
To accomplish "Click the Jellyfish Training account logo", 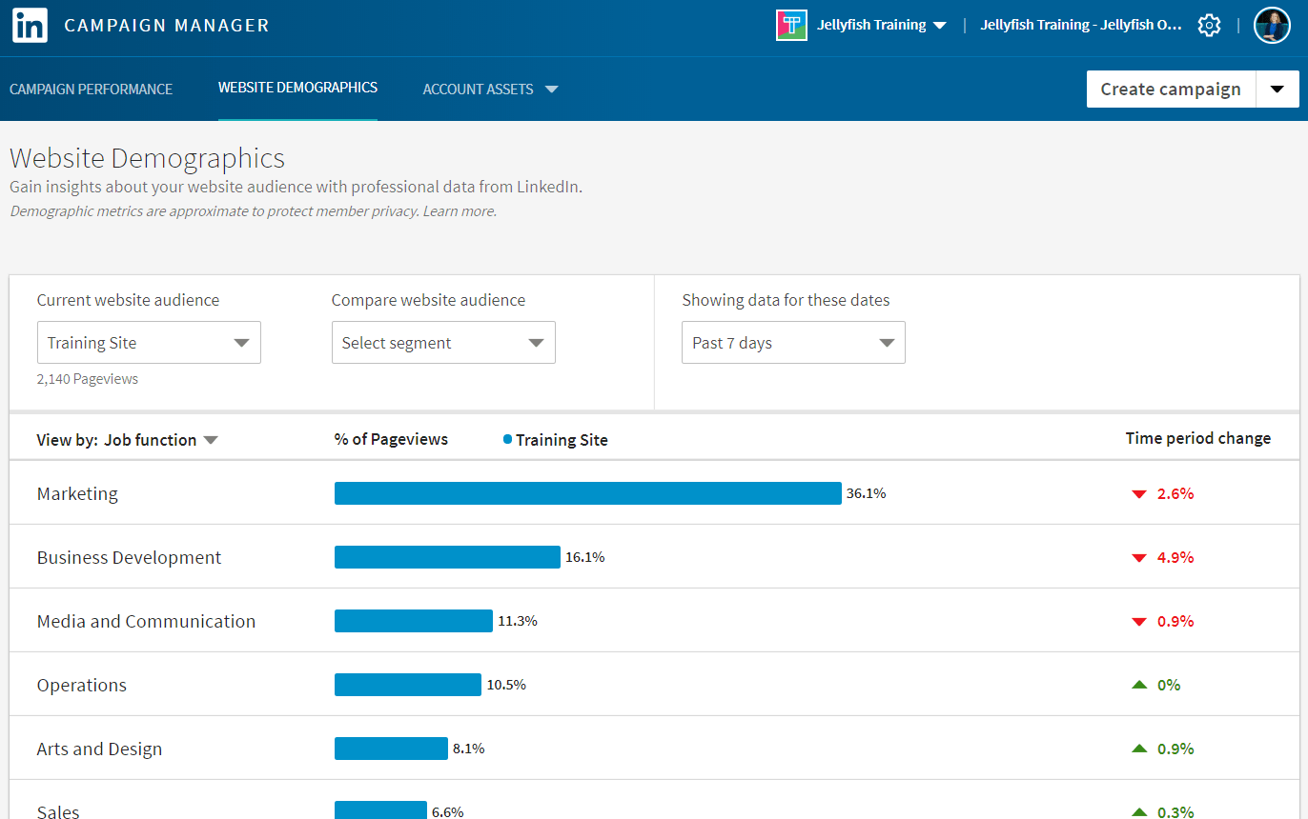I will pos(792,26).
